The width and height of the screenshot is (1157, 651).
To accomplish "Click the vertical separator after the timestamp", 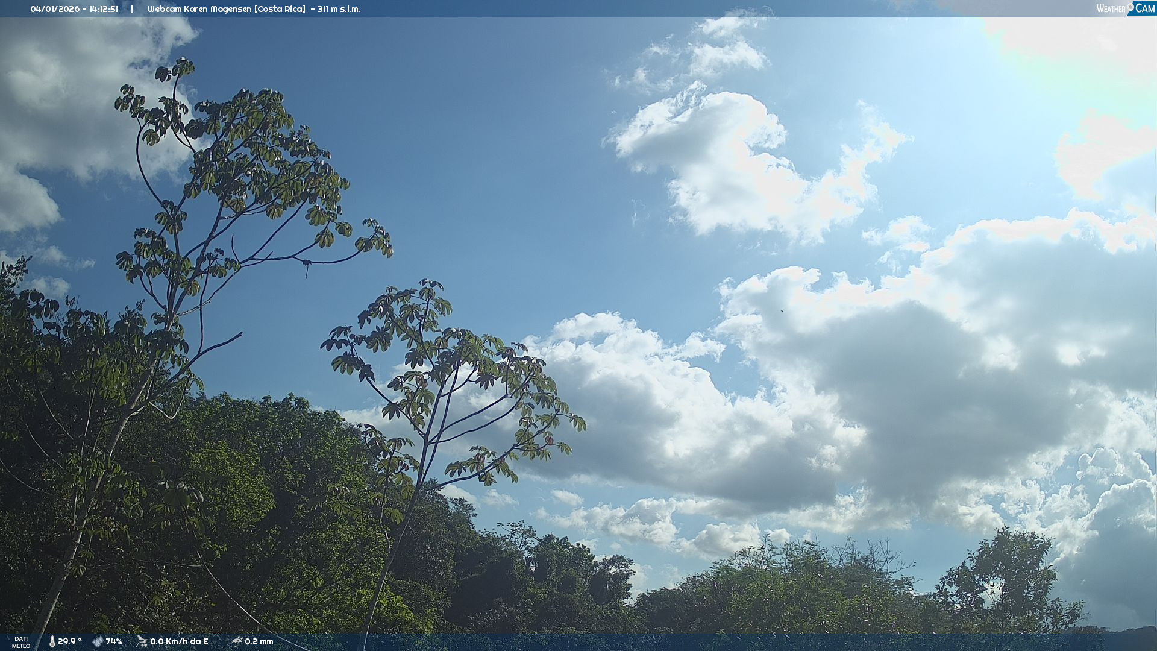I will pos(132,9).
